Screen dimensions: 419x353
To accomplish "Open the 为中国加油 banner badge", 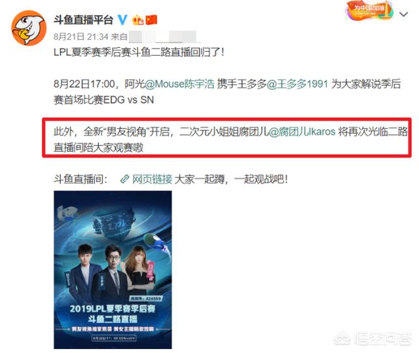I will click(369, 10).
